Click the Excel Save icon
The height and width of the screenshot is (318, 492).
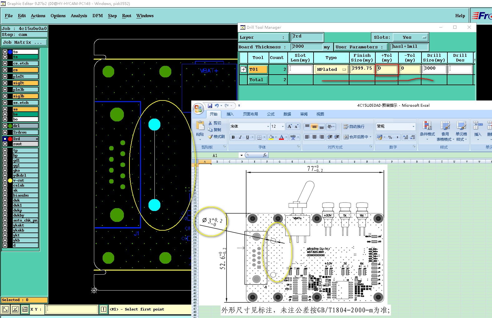tap(210, 106)
